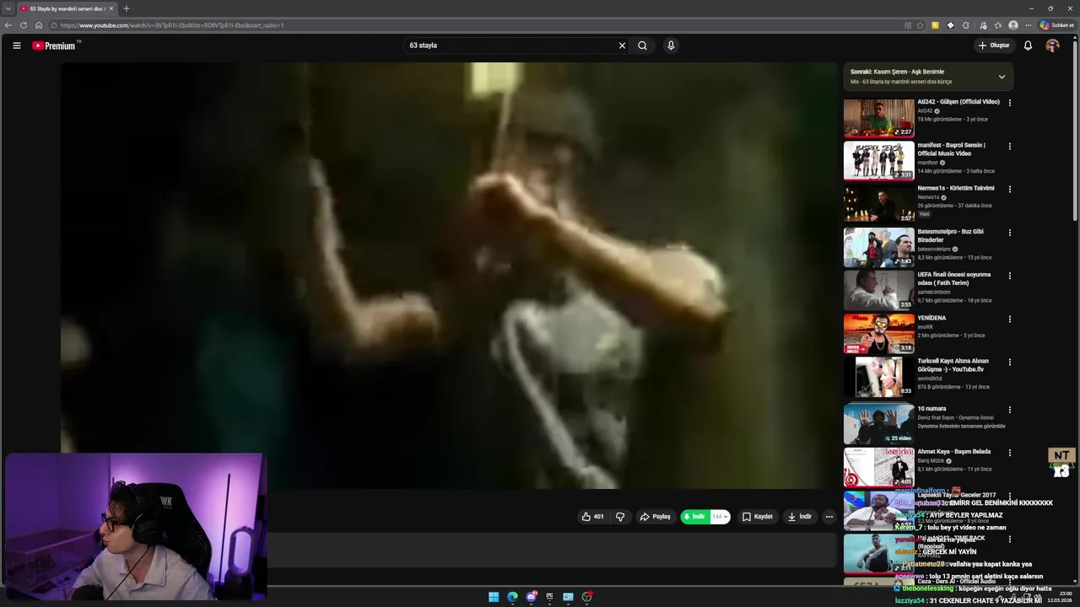Screen dimensions: 1080x607
Task: Click the video player area
Action: point(448,275)
